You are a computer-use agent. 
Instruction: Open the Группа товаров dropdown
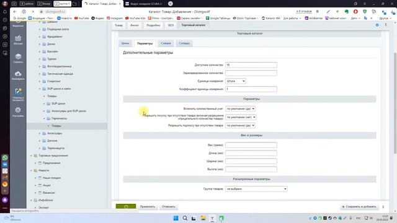tap(256, 189)
